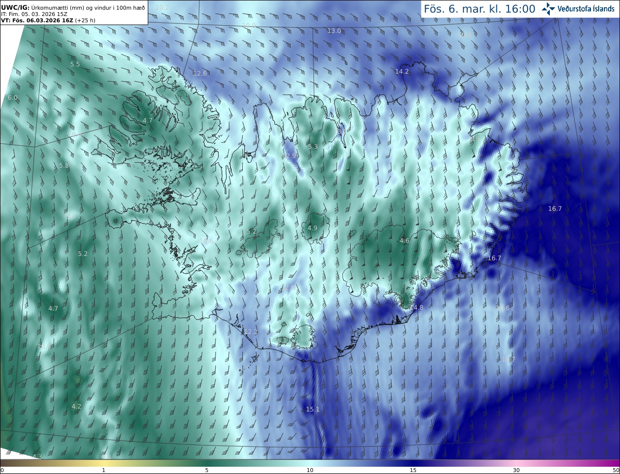Image resolution: width=620 pixels, height=474 pixels.
Task: Click the 4.6 value on Vatnajökull glacier
Action: (404, 241)
